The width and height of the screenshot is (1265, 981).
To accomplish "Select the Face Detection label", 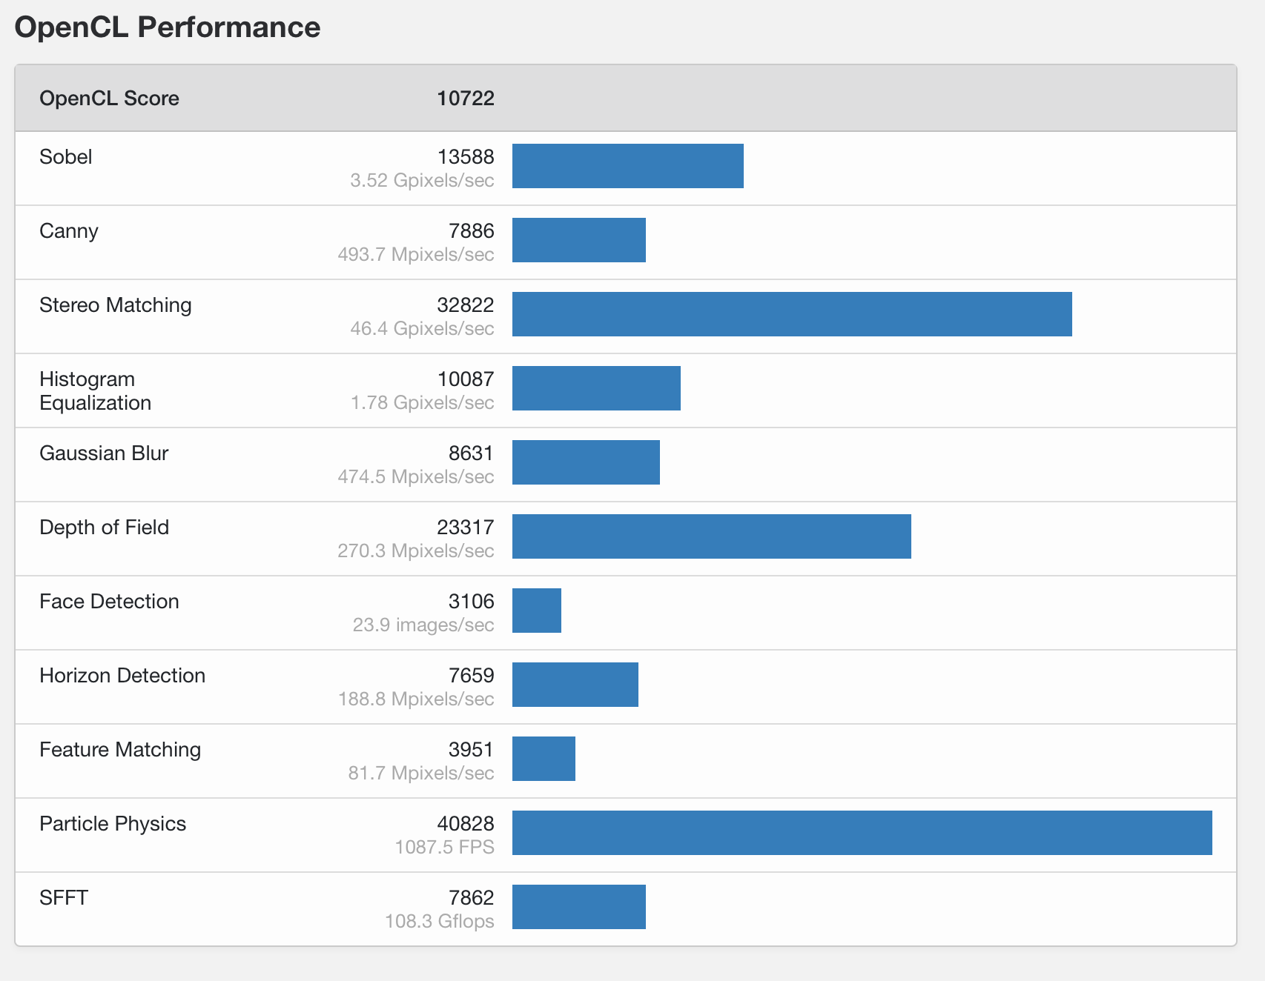I will pos(109,602).
